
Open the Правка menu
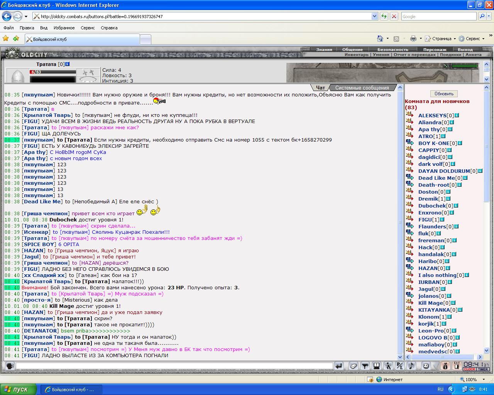(x=27, y=28)
